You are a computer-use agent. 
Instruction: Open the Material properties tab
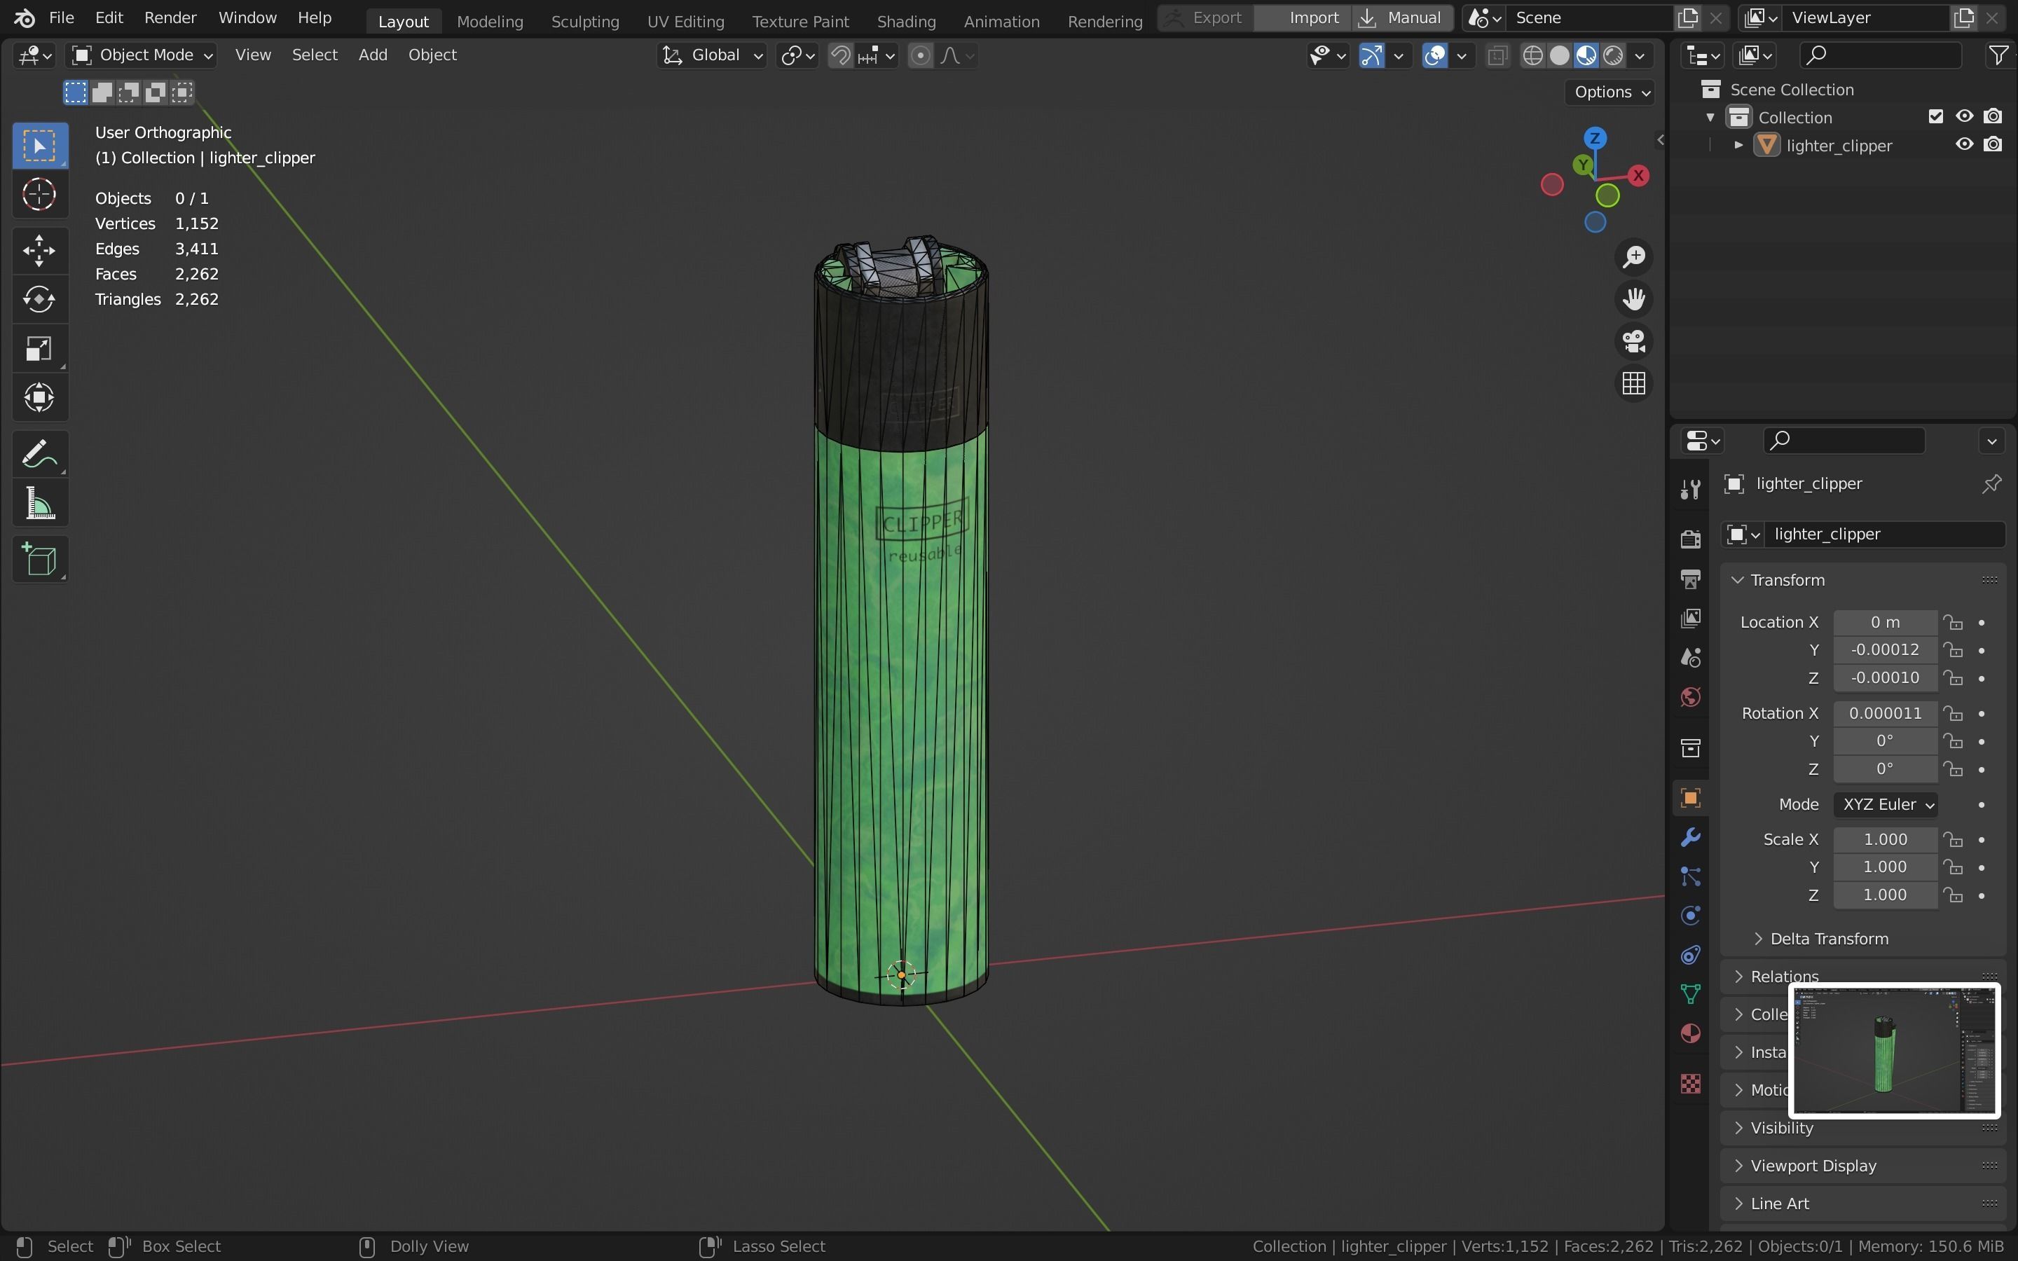(x=1690, y=1033)
